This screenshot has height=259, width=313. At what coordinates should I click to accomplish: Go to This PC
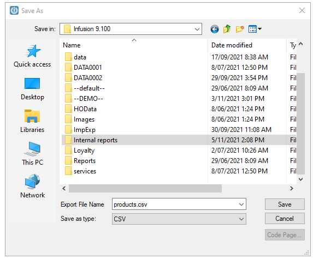pos(32,154)
